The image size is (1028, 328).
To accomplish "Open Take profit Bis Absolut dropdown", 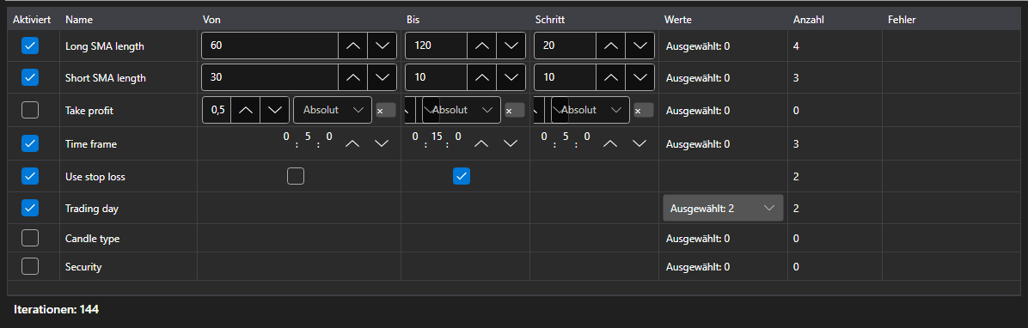I will (462, 110).
